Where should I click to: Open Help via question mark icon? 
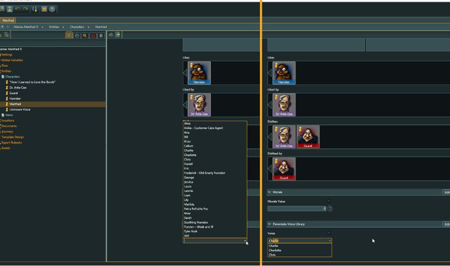[x=52, y=9]
